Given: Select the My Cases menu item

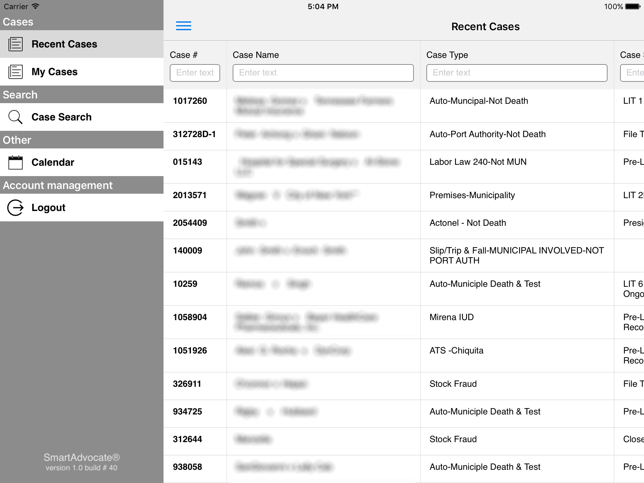Looking at the screenshot, I should (82, 72).
